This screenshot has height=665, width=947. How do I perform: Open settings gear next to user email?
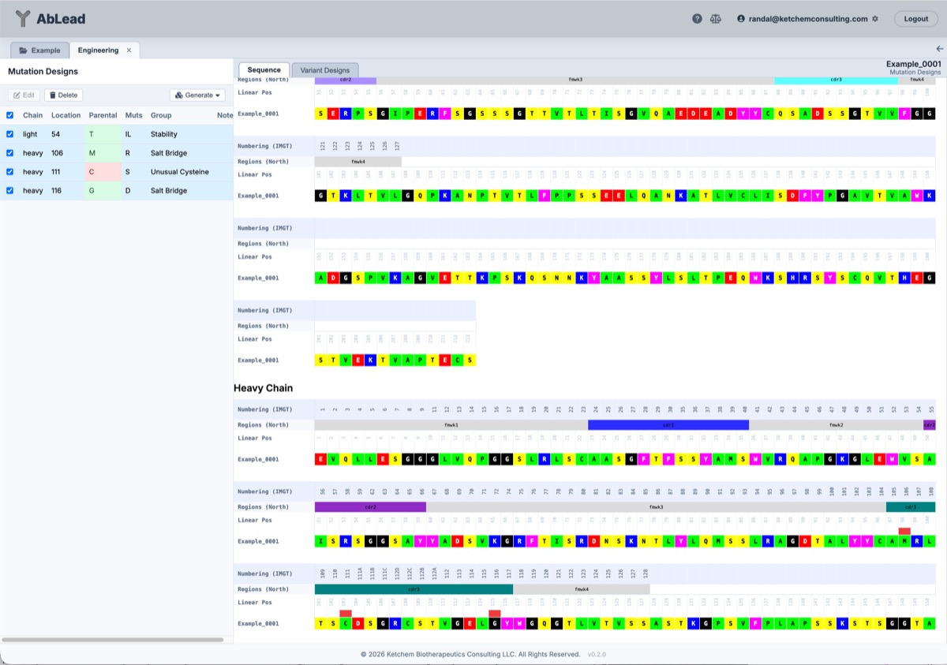pyautogui.click(x=875, y=19)
